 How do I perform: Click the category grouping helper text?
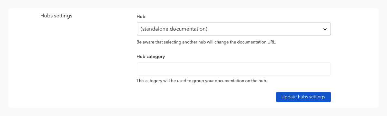pos(202,81)
